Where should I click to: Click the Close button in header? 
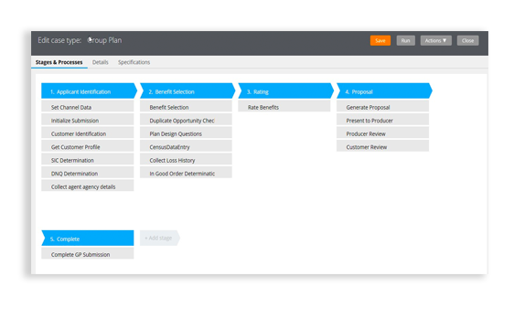coord(467,40)
